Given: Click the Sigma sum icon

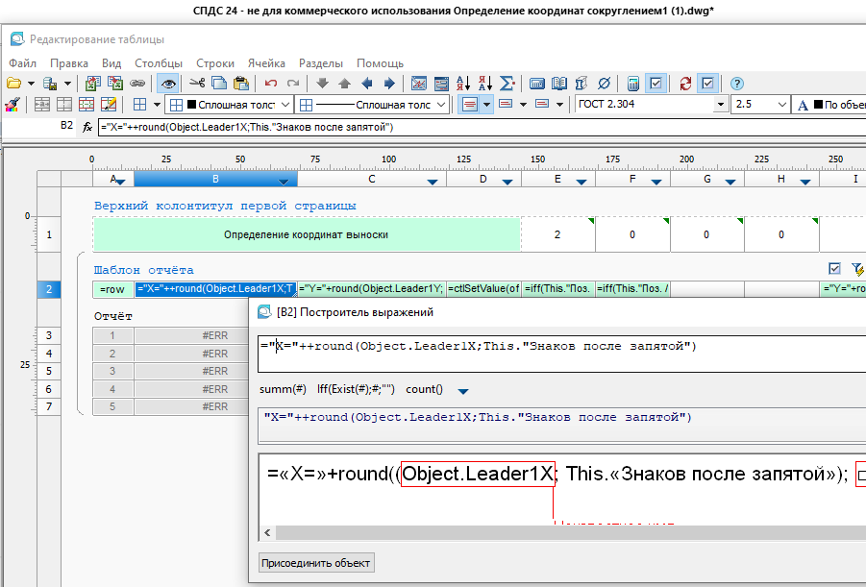Looking at the screenshot, I should (x=507, y=84).
